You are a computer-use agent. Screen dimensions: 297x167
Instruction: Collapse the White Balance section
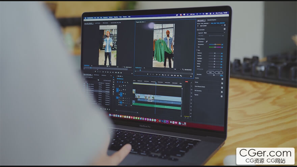click(x=197, y=39)
